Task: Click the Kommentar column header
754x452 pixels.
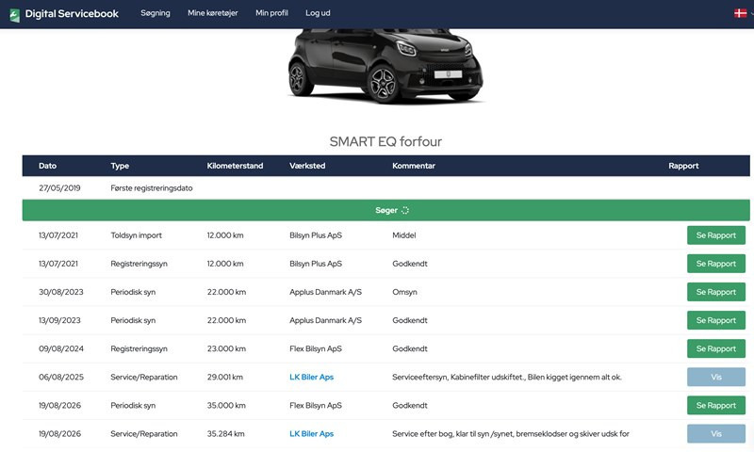Action: 414,166
